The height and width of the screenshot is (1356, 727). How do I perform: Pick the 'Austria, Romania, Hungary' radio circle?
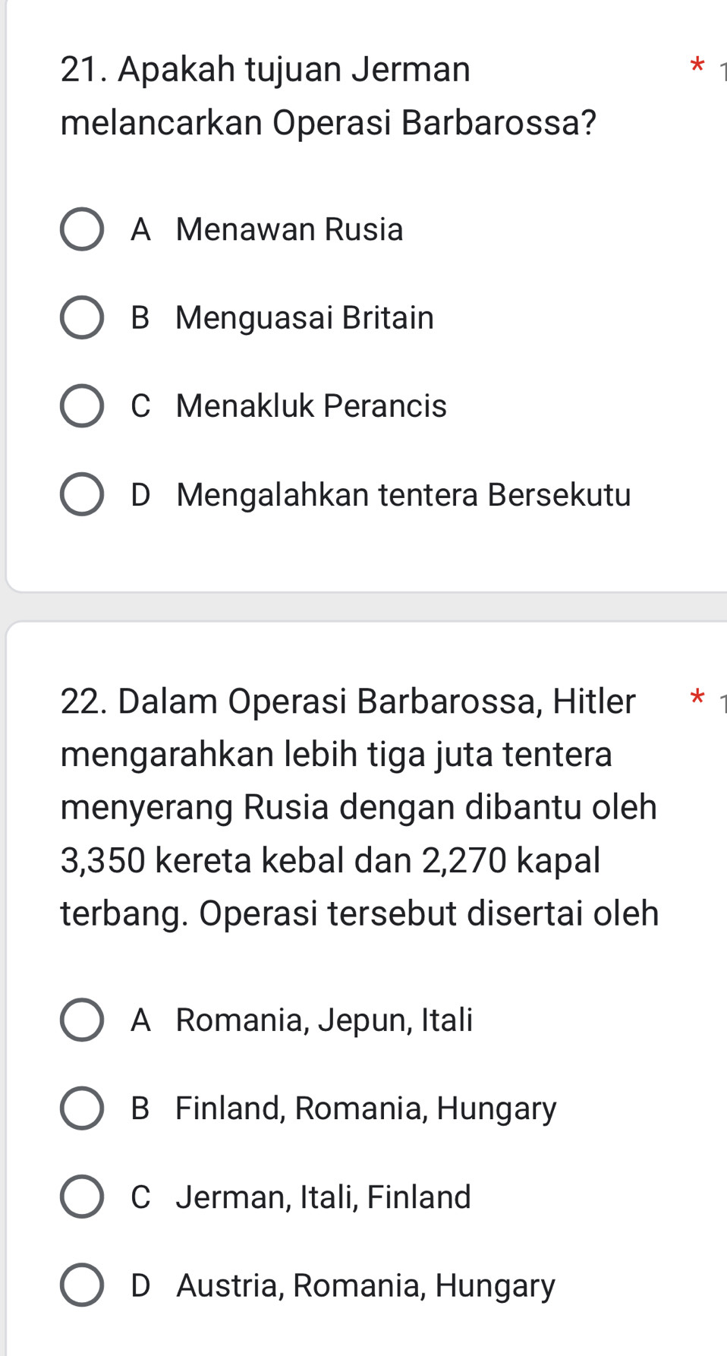click(82, 1285)
